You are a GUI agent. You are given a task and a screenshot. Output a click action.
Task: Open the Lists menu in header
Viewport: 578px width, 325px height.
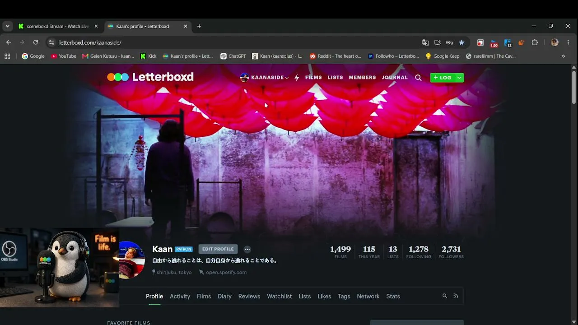335,78
